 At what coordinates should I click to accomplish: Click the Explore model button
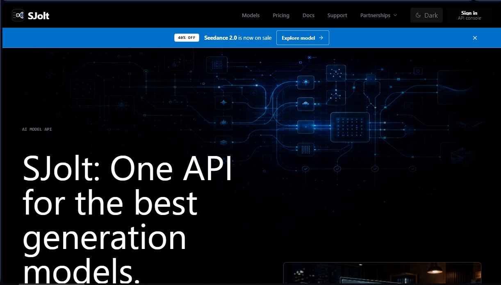[303, 38]
